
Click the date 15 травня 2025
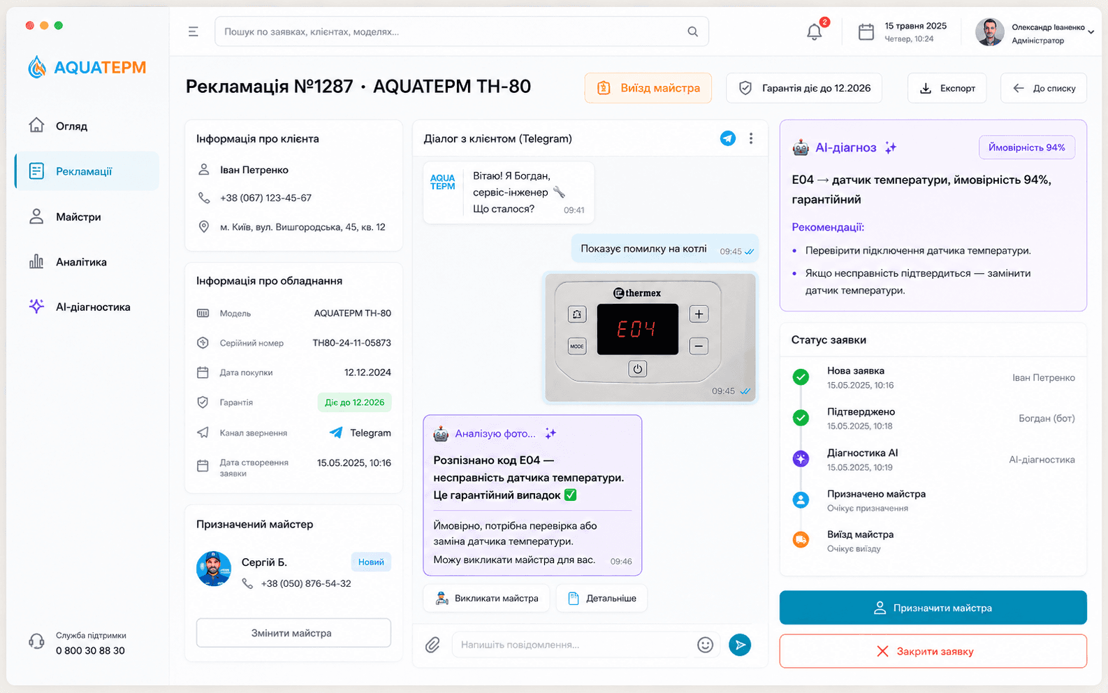point(916,26)
